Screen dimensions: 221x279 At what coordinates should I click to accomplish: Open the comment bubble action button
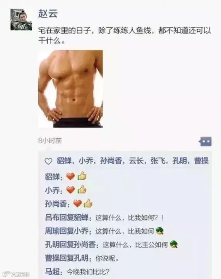coord(206,141)
